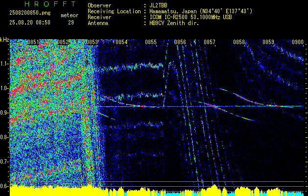Click the ICOM IC-R2500 53.1000MHz USB text
The image size is (308, 196).
point(190,17)
